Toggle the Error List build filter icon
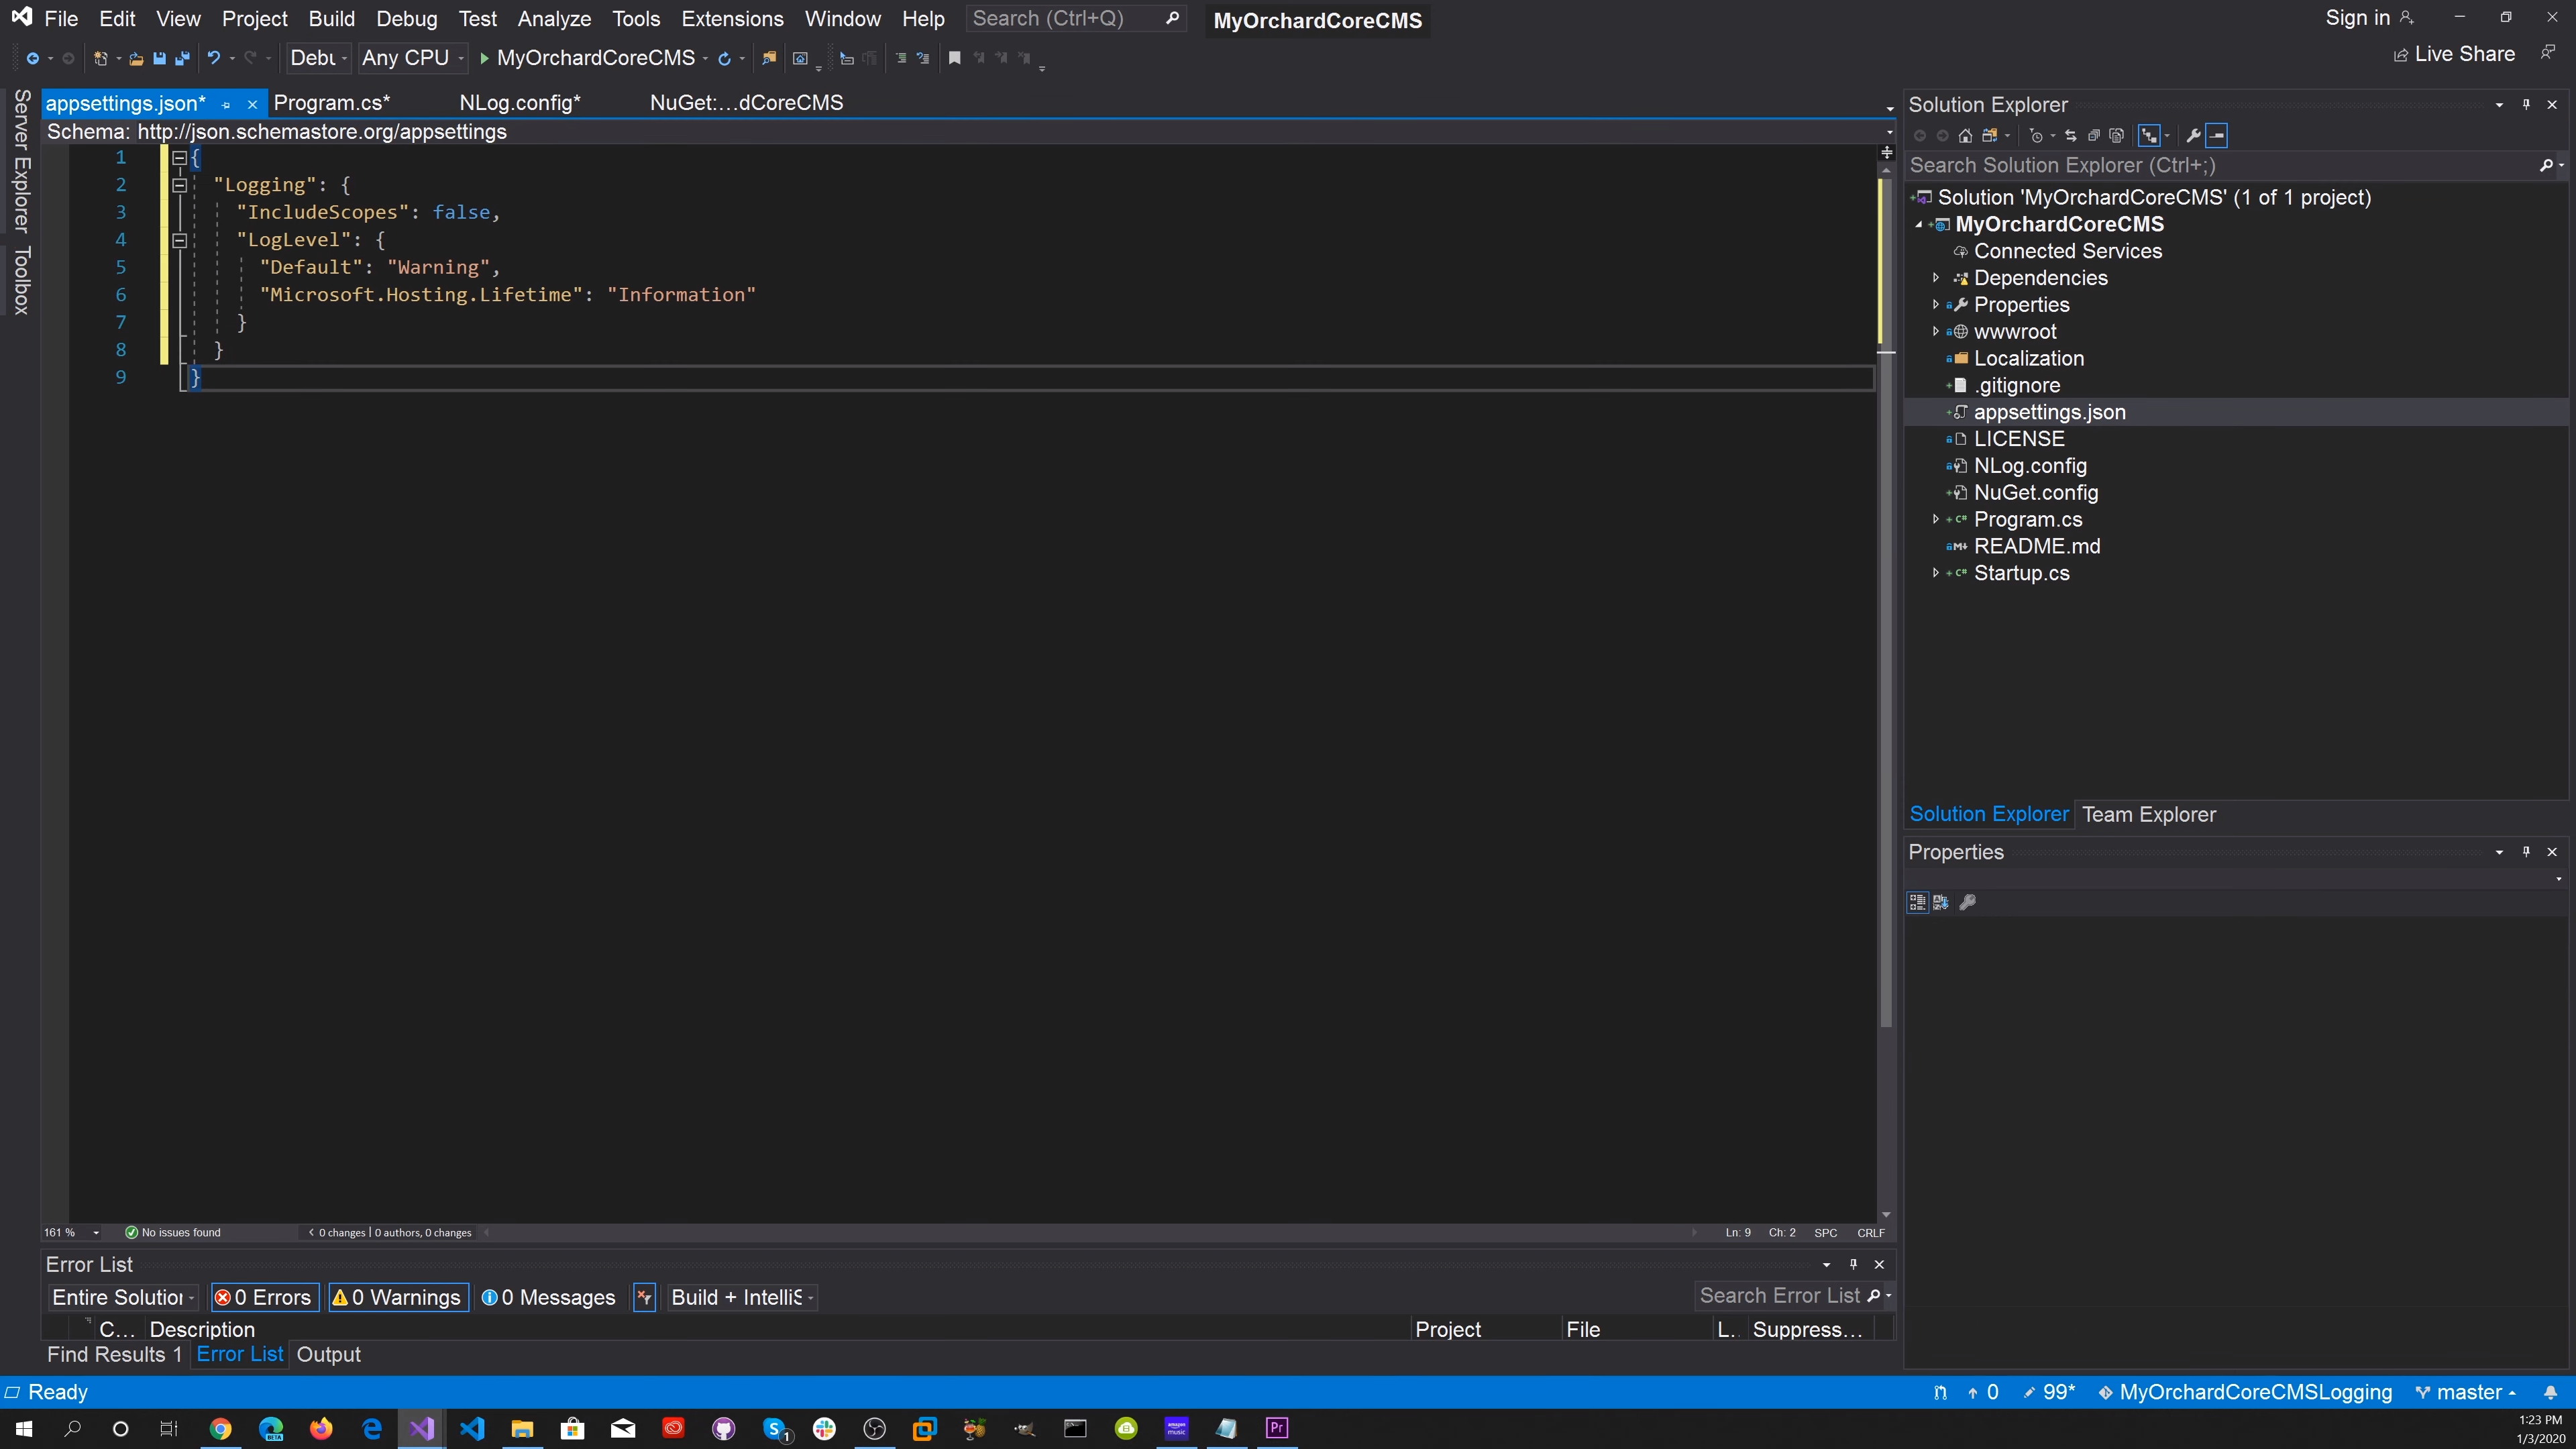The width and height of the screenshot is (2576, 1449). click(644, 1297)
